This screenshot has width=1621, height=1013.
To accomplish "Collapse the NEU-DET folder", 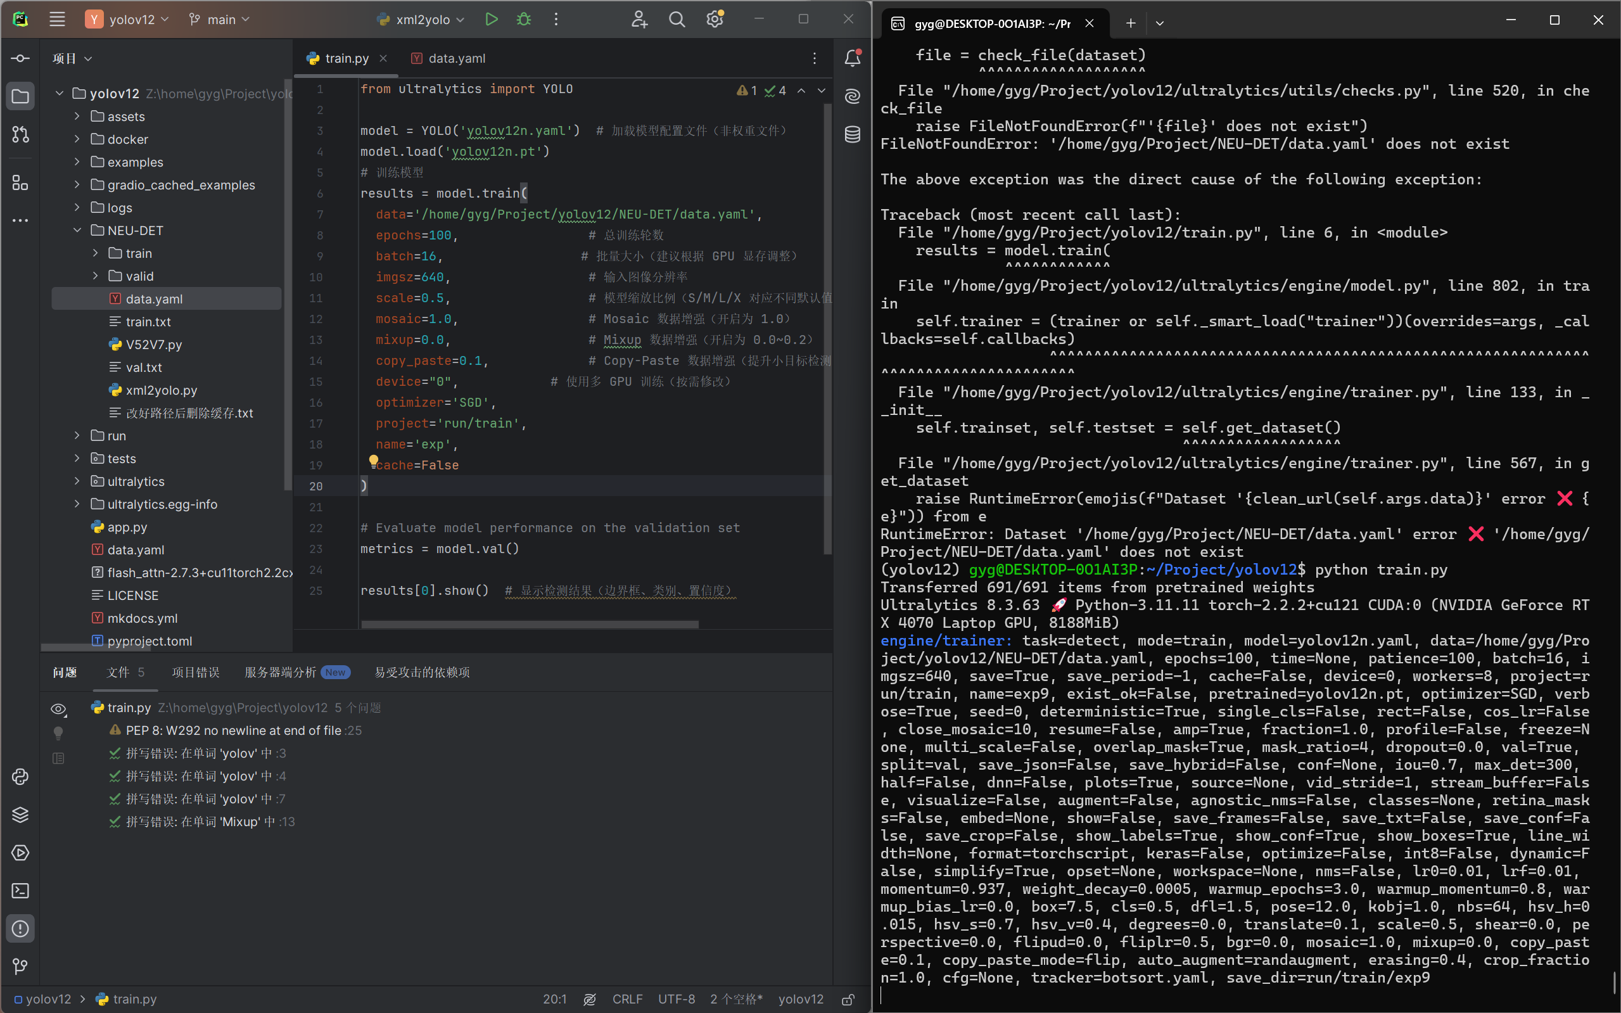I will click(77, 231).
